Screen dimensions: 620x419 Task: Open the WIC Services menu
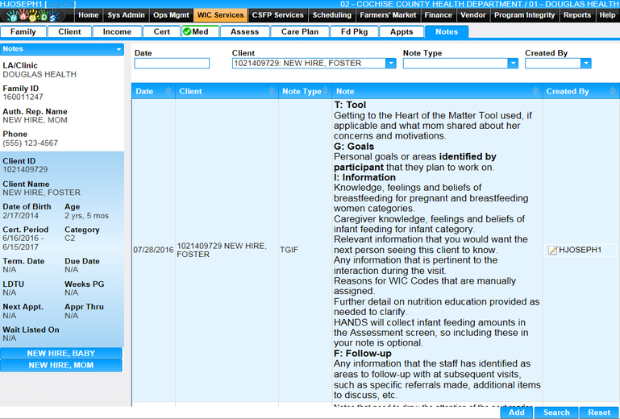pyautogui.click(x=220, y=15)
